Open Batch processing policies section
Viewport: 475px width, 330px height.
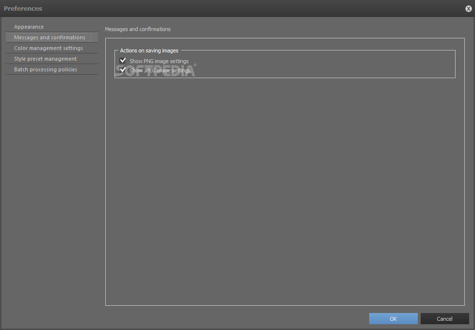(52, 69)
